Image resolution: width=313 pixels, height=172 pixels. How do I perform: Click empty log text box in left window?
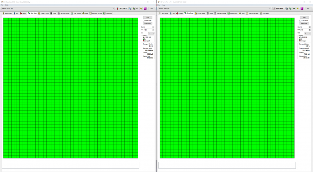coord(70,165)
